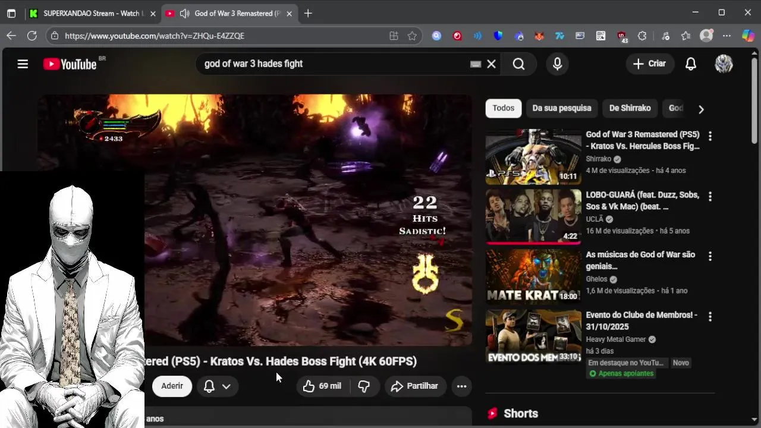The image size is (761, 428).
Task: Open the MetaMask fox extension
Action: 539,36
